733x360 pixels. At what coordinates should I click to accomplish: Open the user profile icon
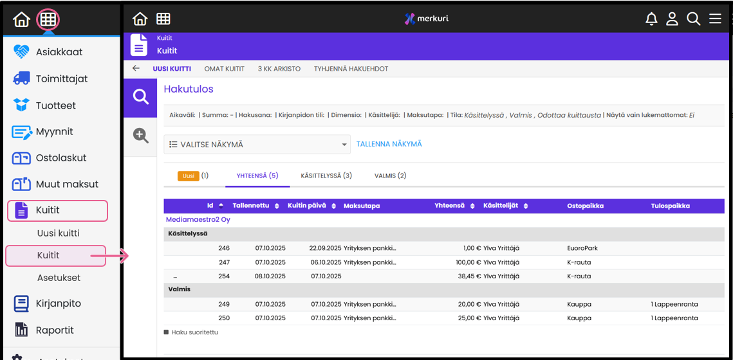[672, 19]
